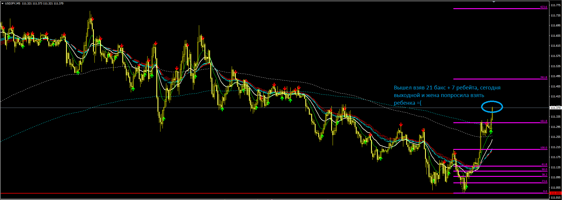This screenshot has height=200, width=562.
Task: Select the blue Russian text annotation
Action: (447, 95)
